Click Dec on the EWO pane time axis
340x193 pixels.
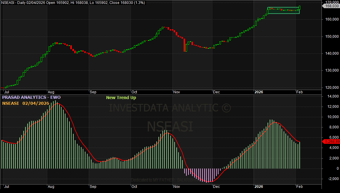217,186
